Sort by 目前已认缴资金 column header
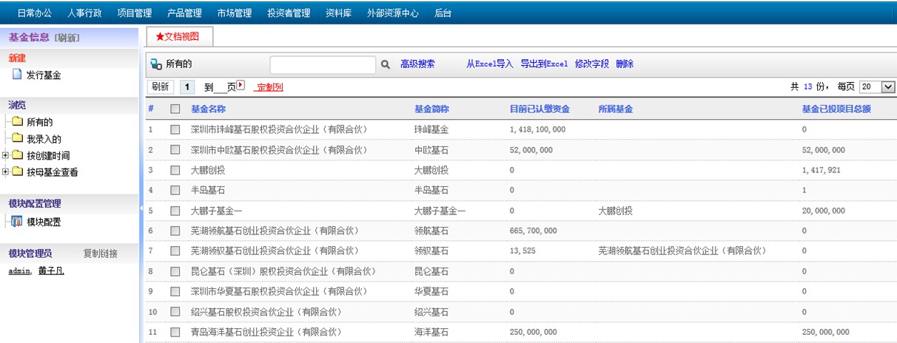The width and height of the screenshot is (897, 343). [540, 109]
